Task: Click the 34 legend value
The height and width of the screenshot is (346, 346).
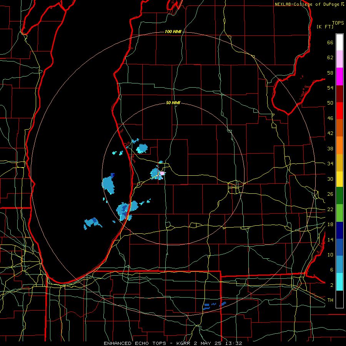Action: [x=330, y=164]
